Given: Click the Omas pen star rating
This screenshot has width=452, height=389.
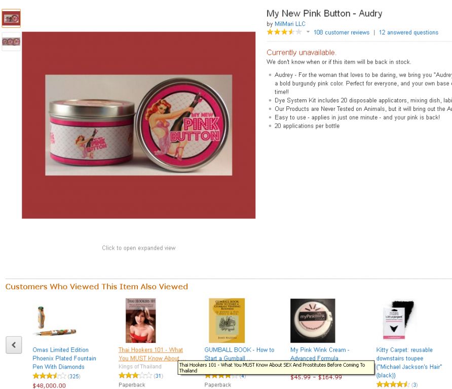Looking at the screenshot, I should pyautogui.click(x=49, y=376).
